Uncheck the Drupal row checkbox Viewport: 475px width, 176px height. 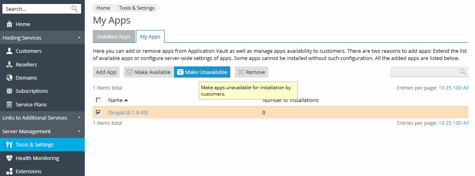98,112
